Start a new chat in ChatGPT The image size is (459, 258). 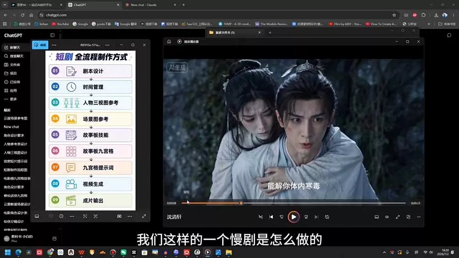coord(15,47)
